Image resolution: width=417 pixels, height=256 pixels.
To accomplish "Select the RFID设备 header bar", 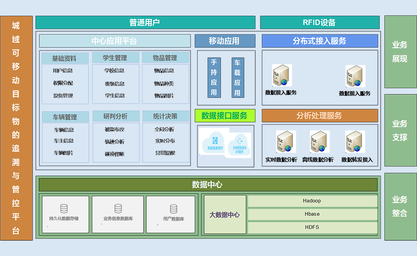I will [x=319, y=22].
